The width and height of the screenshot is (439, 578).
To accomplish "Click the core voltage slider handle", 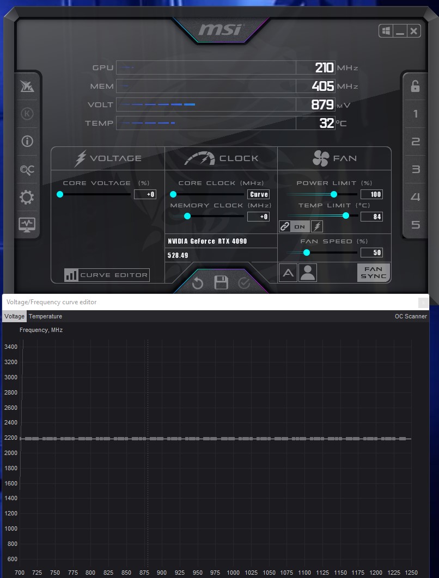I will [60, 194].
